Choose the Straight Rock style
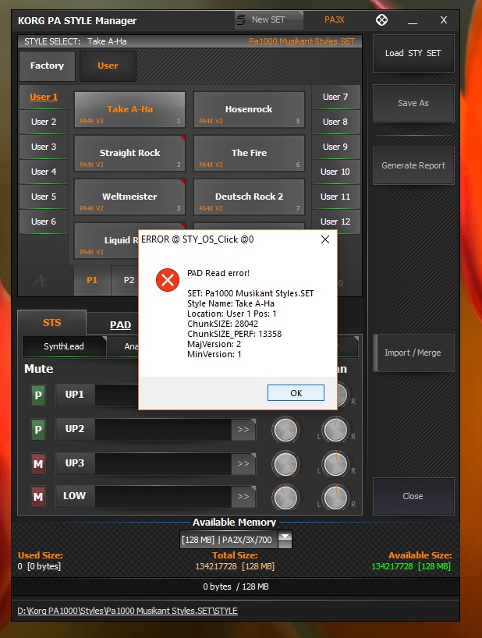 click(x=129, y=153)
